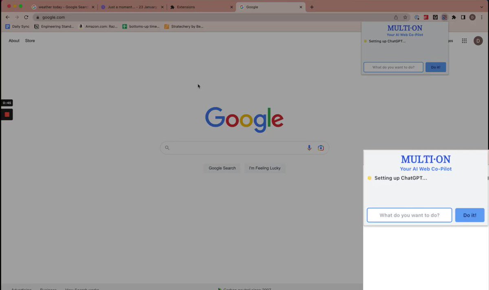
Task: Open the 'Stratechery by Be...' bookmark
Action: pos(184,27)
